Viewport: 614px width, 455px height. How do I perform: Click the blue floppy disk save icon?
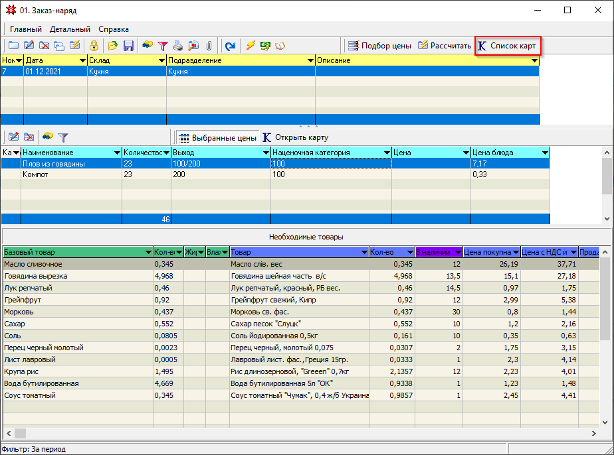point(128,46)
